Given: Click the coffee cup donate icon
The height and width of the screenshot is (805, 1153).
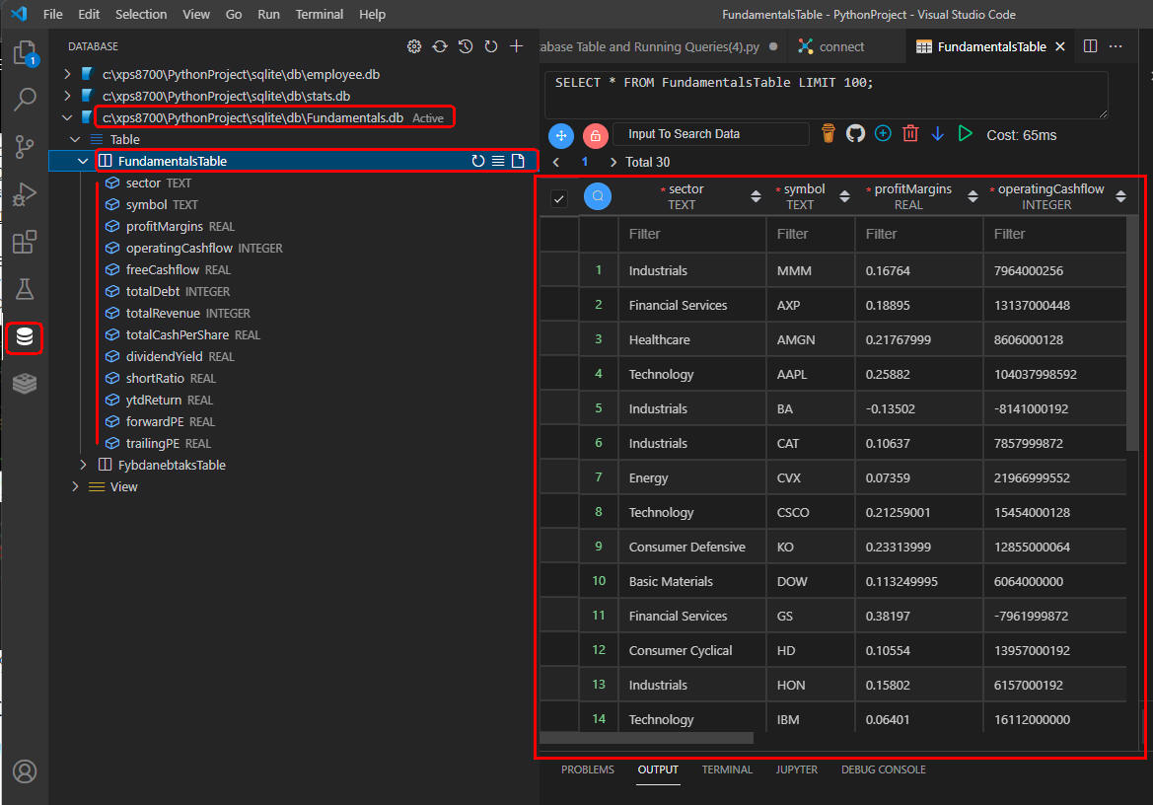Looking at the screenshot, I should (x=828, y=134).
